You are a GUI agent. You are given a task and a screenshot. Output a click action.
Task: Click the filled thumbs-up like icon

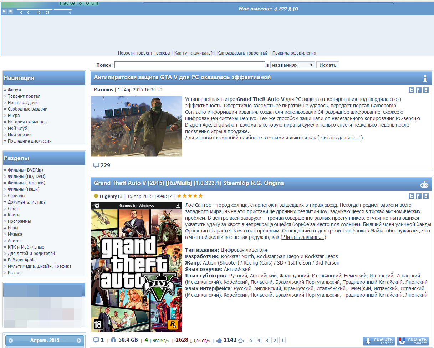click(x=219, y=340)
